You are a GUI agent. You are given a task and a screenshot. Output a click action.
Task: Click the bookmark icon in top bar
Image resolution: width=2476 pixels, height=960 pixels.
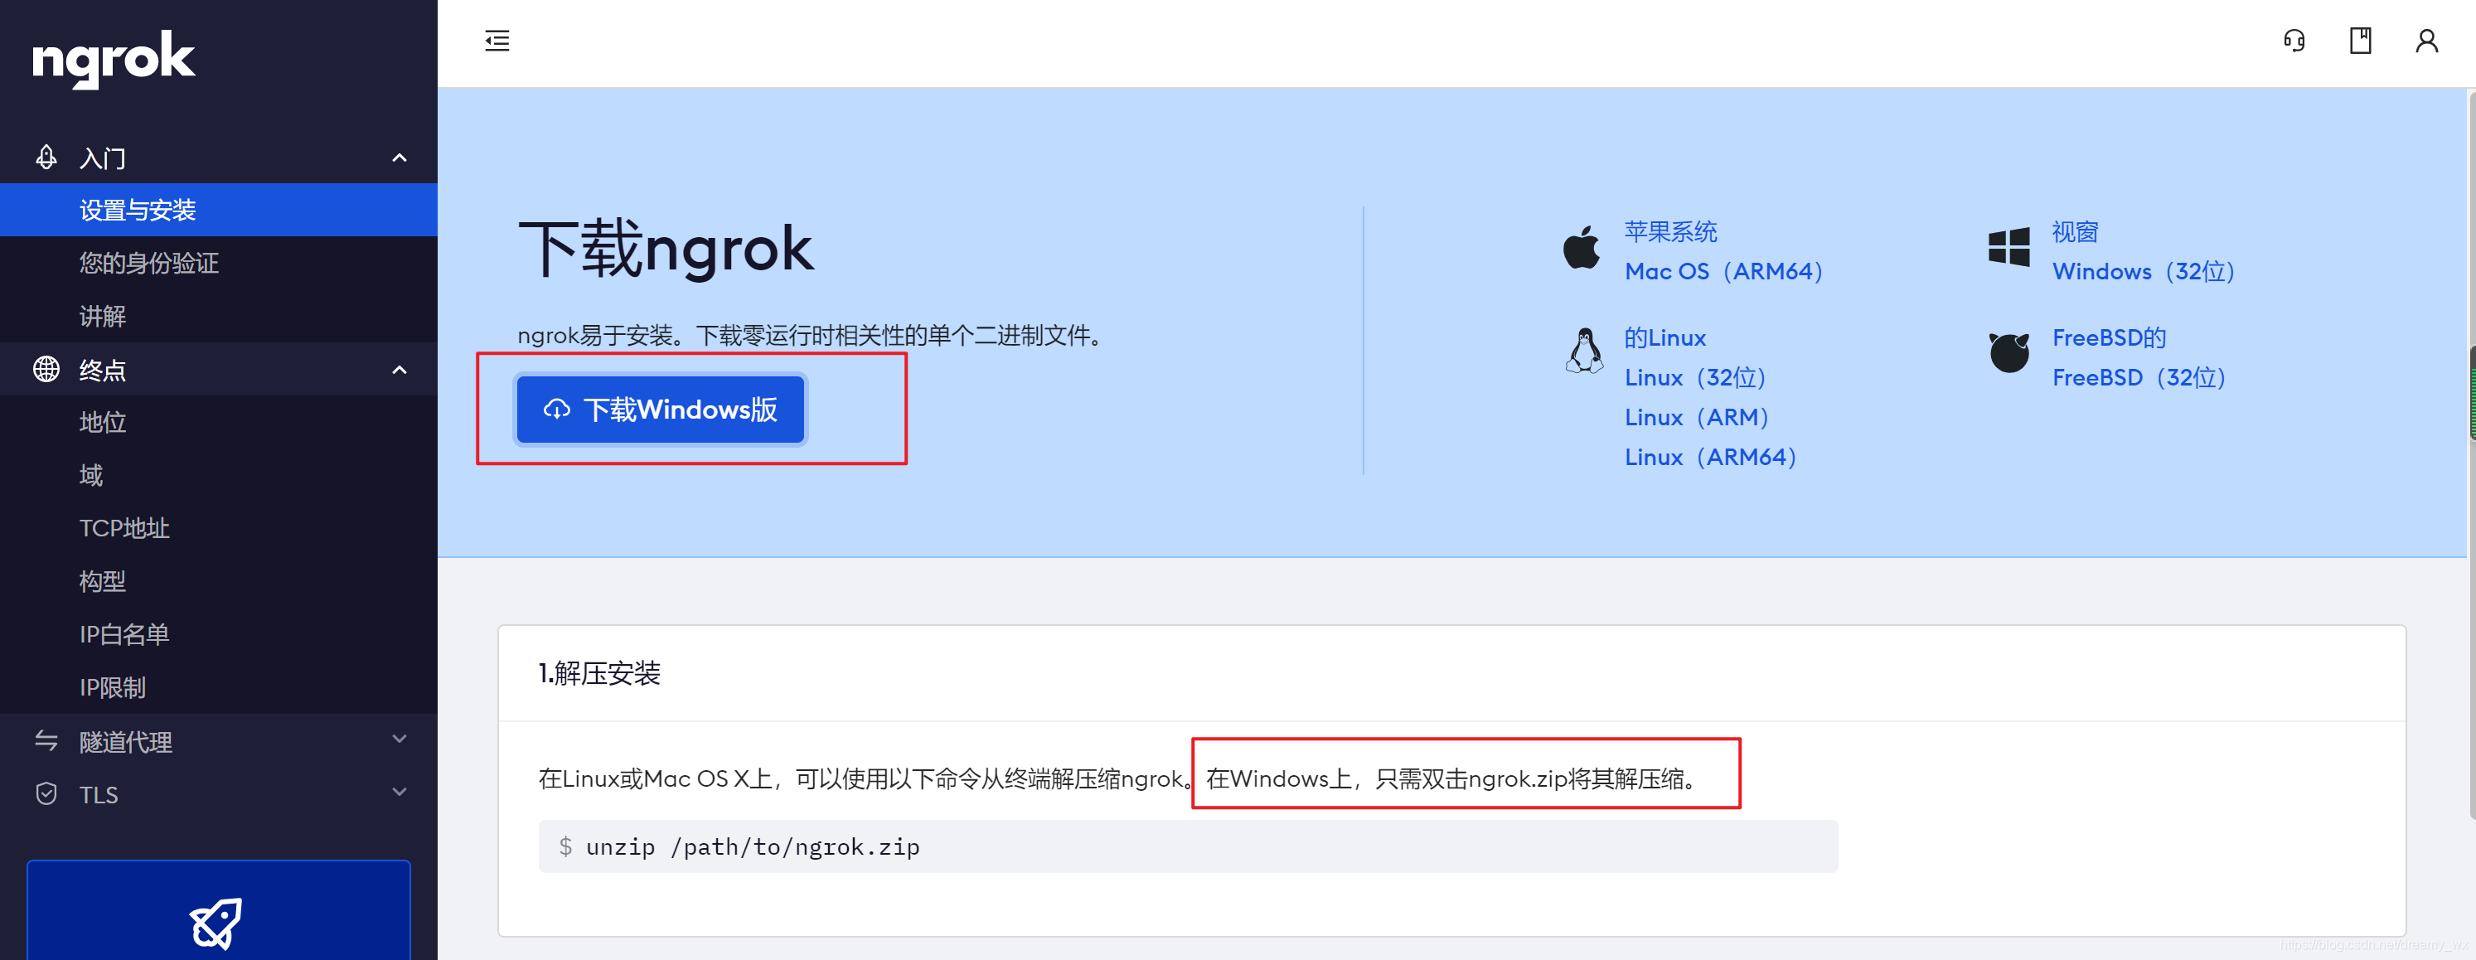point(2360,41)
